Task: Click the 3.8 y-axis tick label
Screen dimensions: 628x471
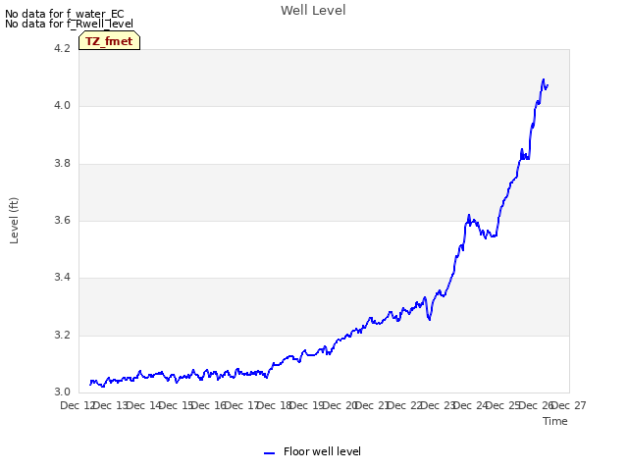Action: point(62,164)
